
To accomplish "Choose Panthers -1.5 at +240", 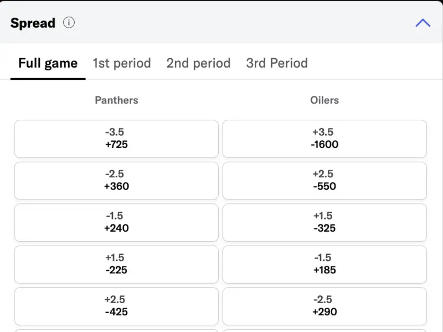I will (116, 222).
